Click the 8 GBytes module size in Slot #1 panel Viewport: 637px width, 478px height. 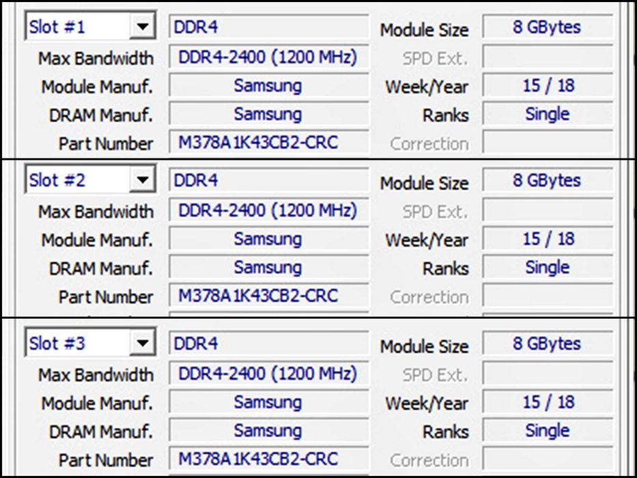tap(548, 27)
